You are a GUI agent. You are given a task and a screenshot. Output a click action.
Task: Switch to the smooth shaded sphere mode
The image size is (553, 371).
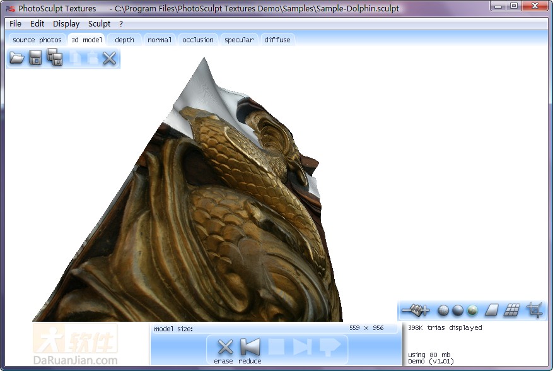(458, 310)
